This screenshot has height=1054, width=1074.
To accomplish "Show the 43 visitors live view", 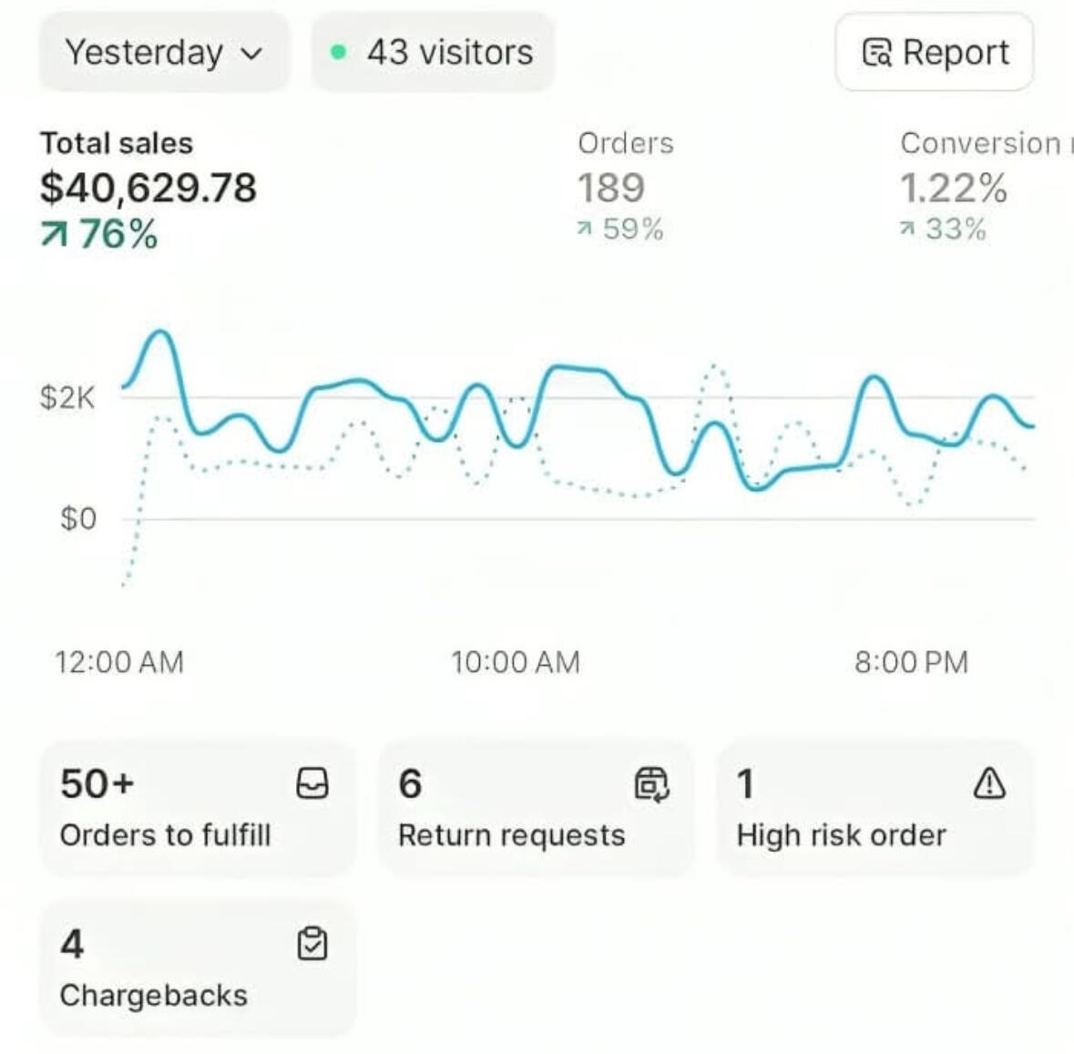I will [x=434, y=53].
